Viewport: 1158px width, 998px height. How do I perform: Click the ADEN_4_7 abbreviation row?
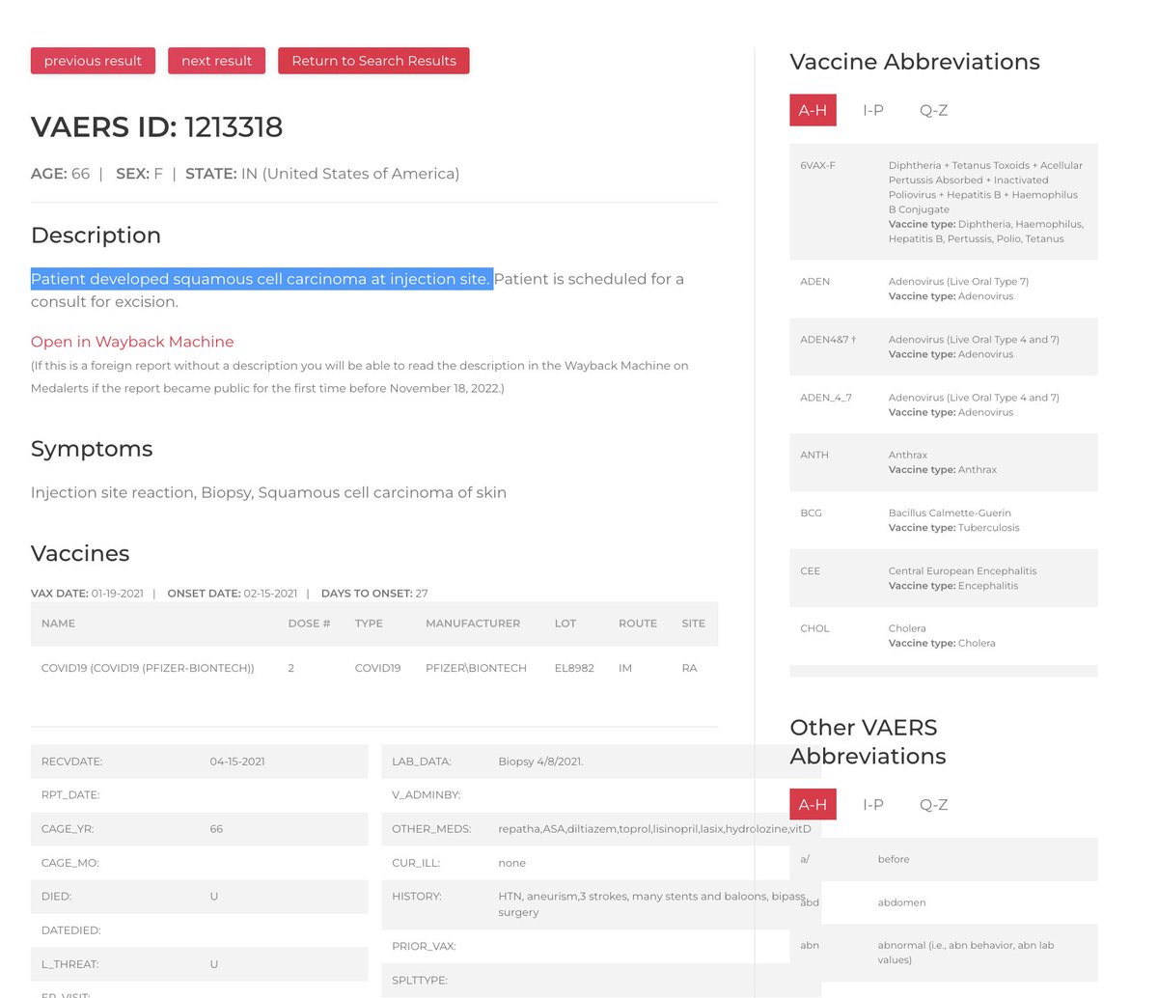(x=943, y=404)
